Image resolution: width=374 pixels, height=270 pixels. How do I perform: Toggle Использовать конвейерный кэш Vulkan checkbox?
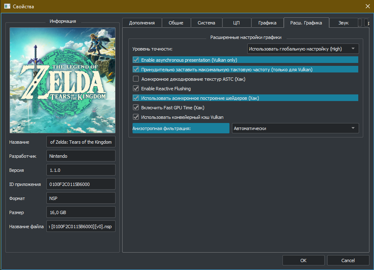coord(136,117)
